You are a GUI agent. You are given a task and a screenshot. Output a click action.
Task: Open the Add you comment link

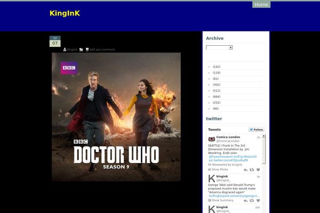tap(102, 50)
